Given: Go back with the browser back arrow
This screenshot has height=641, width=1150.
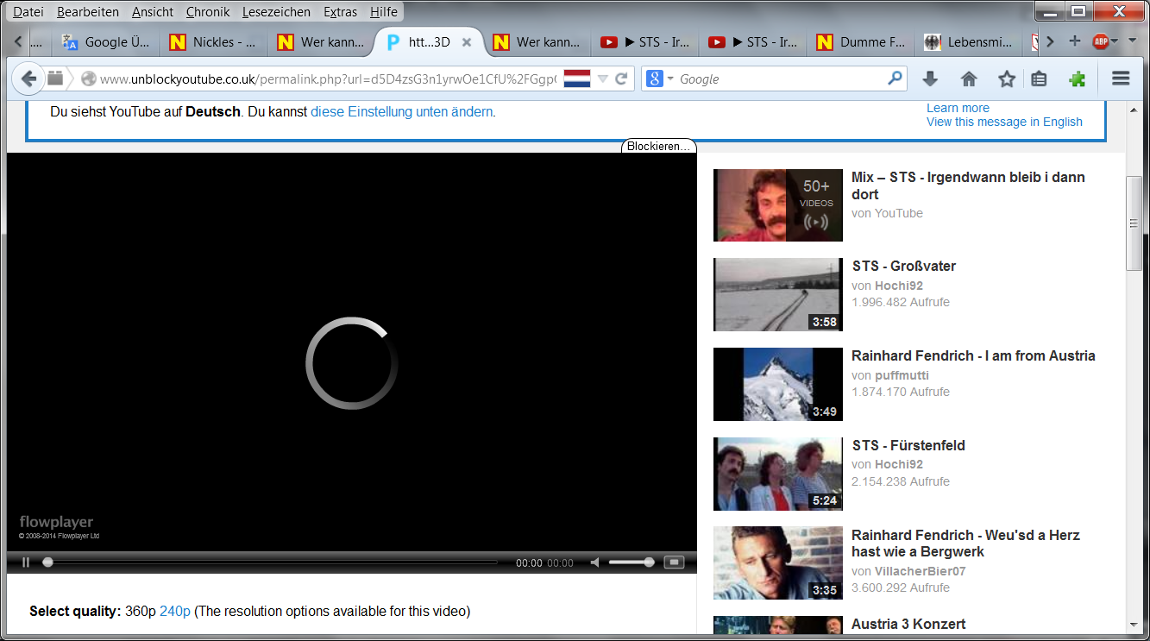Looking at the screenshot, I should 28,79.
